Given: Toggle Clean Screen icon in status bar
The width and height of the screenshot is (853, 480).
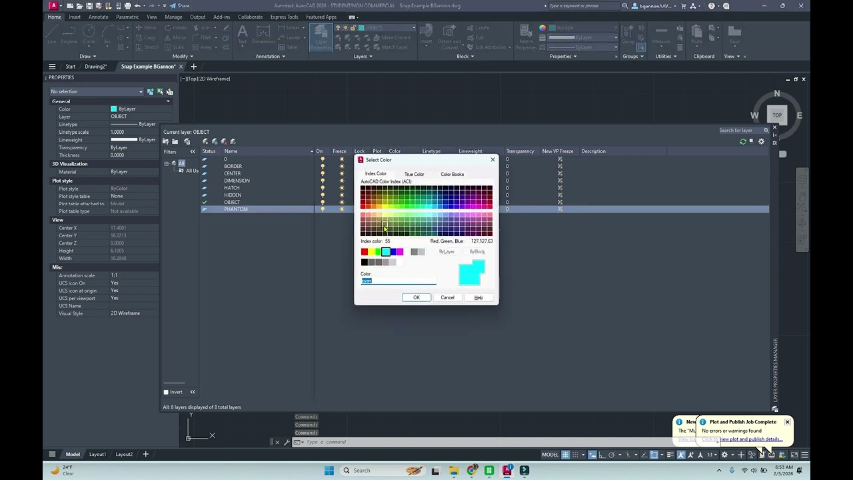Looking at the screenshot, I should click(794, 455).
